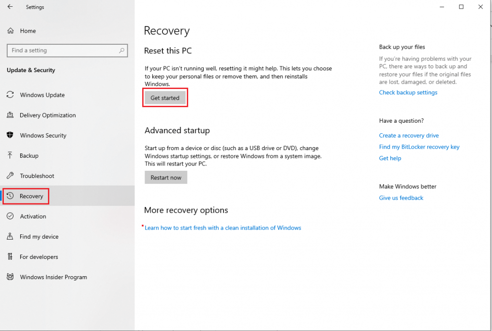Click the Activation checkmark icon
Image resolution: width=492 pixels, height=331 pixels.
10,216
